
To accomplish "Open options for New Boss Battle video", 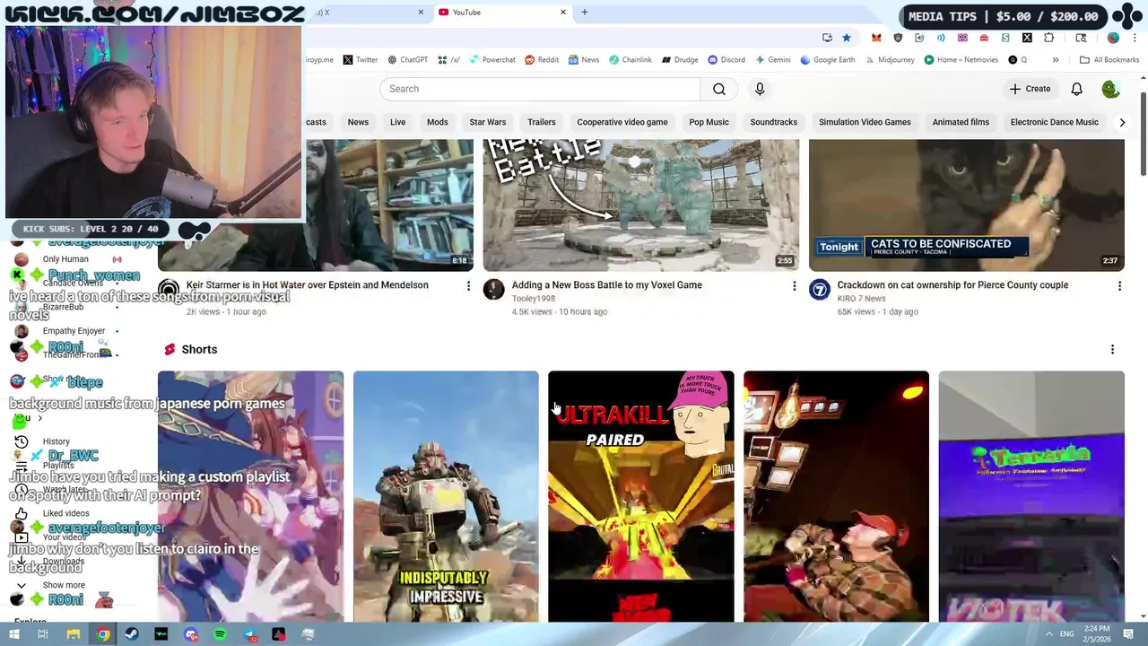I will point(794,286).
